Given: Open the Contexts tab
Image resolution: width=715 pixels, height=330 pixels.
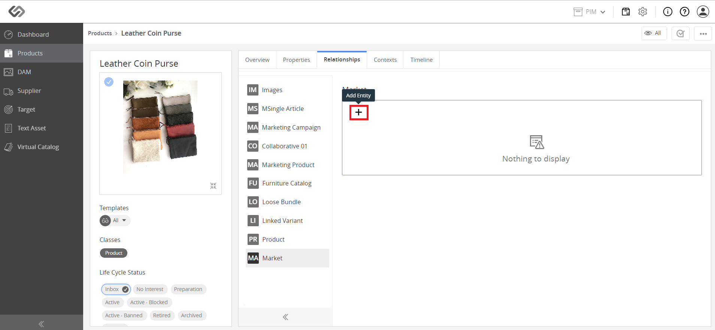Looking at the screenshot, I should coord(385,60).
